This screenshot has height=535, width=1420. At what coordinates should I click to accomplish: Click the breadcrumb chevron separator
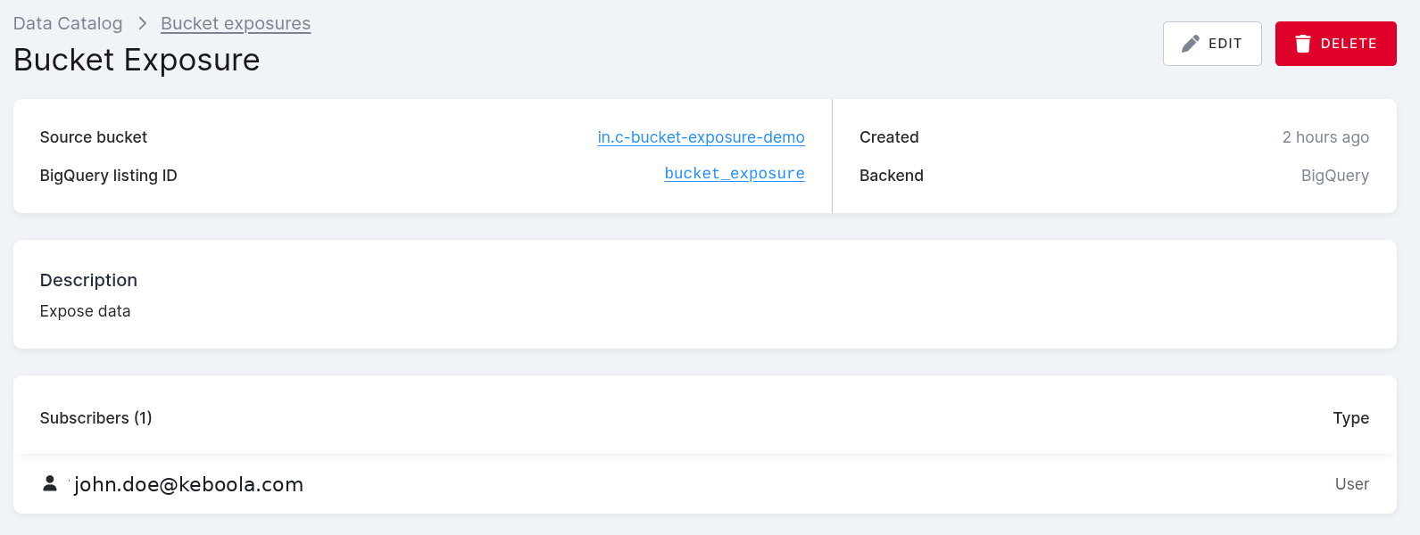point(142,23)
